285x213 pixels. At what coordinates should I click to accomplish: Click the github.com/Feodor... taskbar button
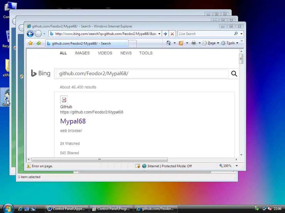coord(156,209)
